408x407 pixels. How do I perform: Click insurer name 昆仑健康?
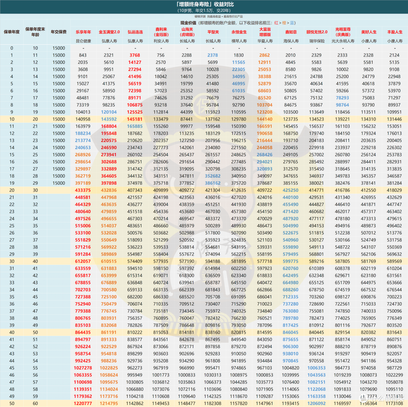[x=83, y=41]
